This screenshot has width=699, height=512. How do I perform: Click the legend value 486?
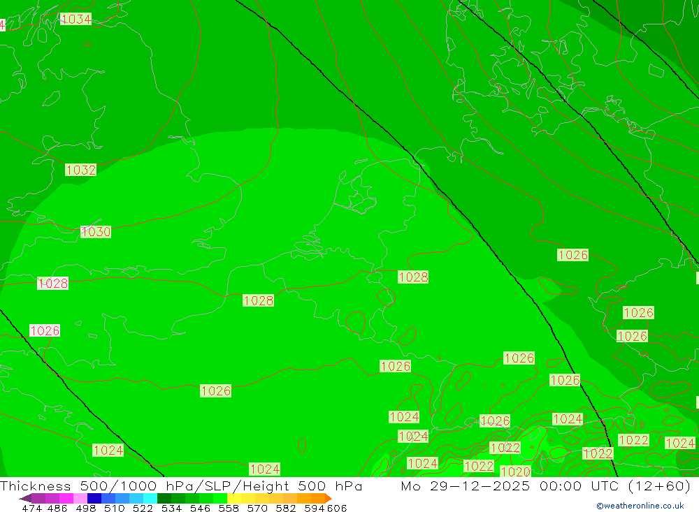pos(57,508)
